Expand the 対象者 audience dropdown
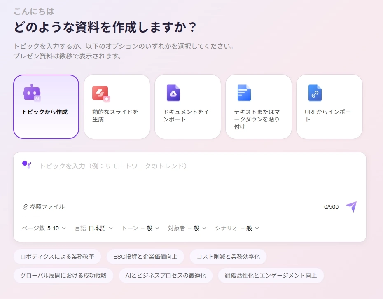Image resolution: width=383 pixels, height=299 pixels. (x=187, y=228)
